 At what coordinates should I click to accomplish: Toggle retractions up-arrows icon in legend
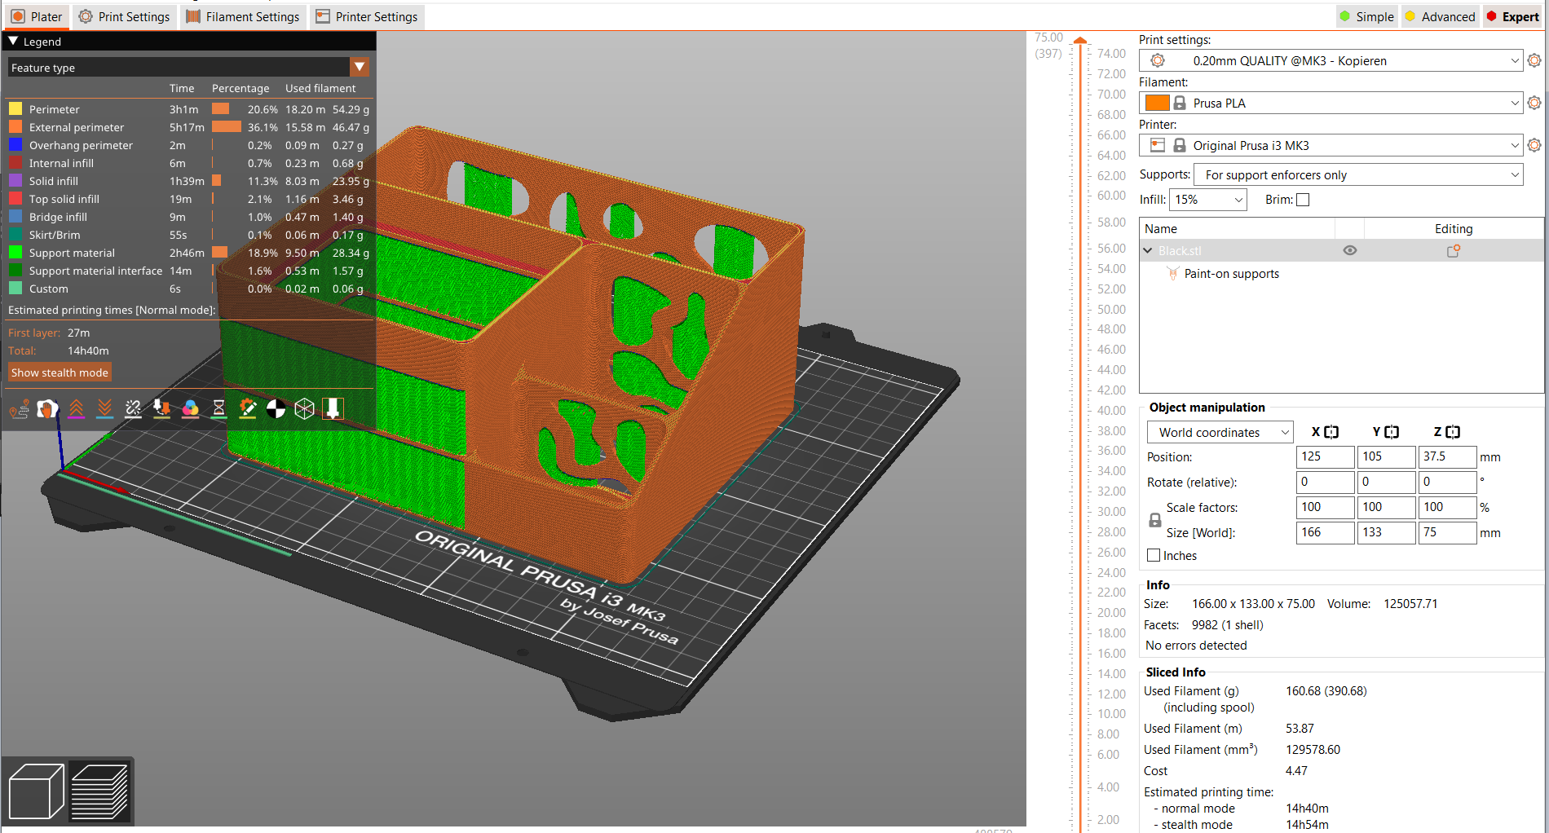point(76,408)
